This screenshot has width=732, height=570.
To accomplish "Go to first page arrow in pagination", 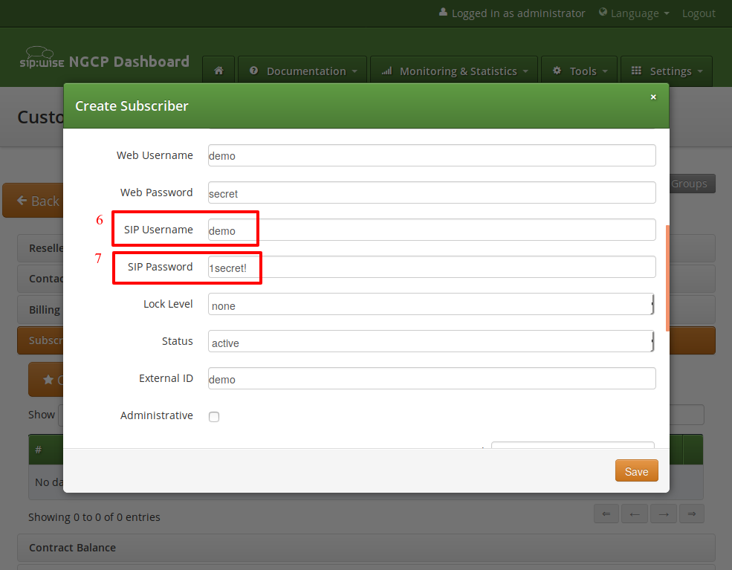I will (606, 514).
